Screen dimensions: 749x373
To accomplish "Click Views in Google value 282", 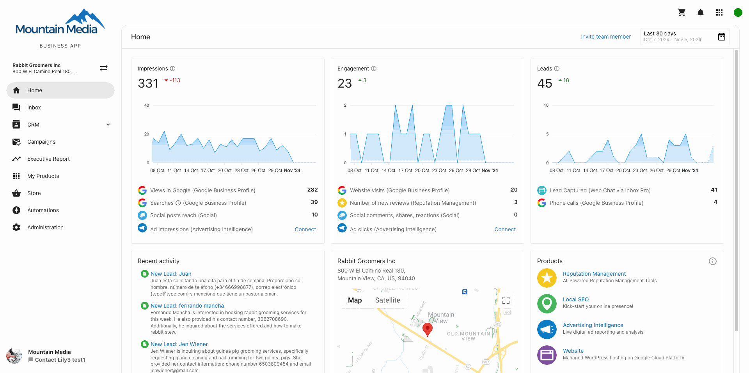I will [x=312, y=190].
